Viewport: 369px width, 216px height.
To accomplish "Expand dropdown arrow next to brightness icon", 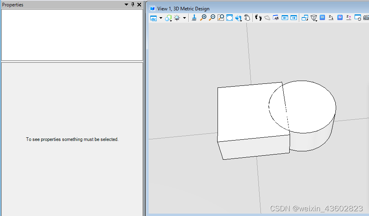I will click(x=184, y=18).
